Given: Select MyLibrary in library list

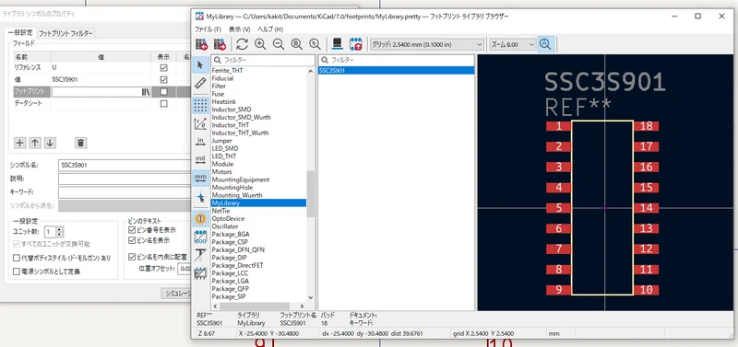Looking at the screenshot, I should coord(258,202).
